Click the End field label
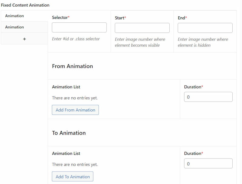This screenshot has height=184, width=242. click(x=182, y=18)
